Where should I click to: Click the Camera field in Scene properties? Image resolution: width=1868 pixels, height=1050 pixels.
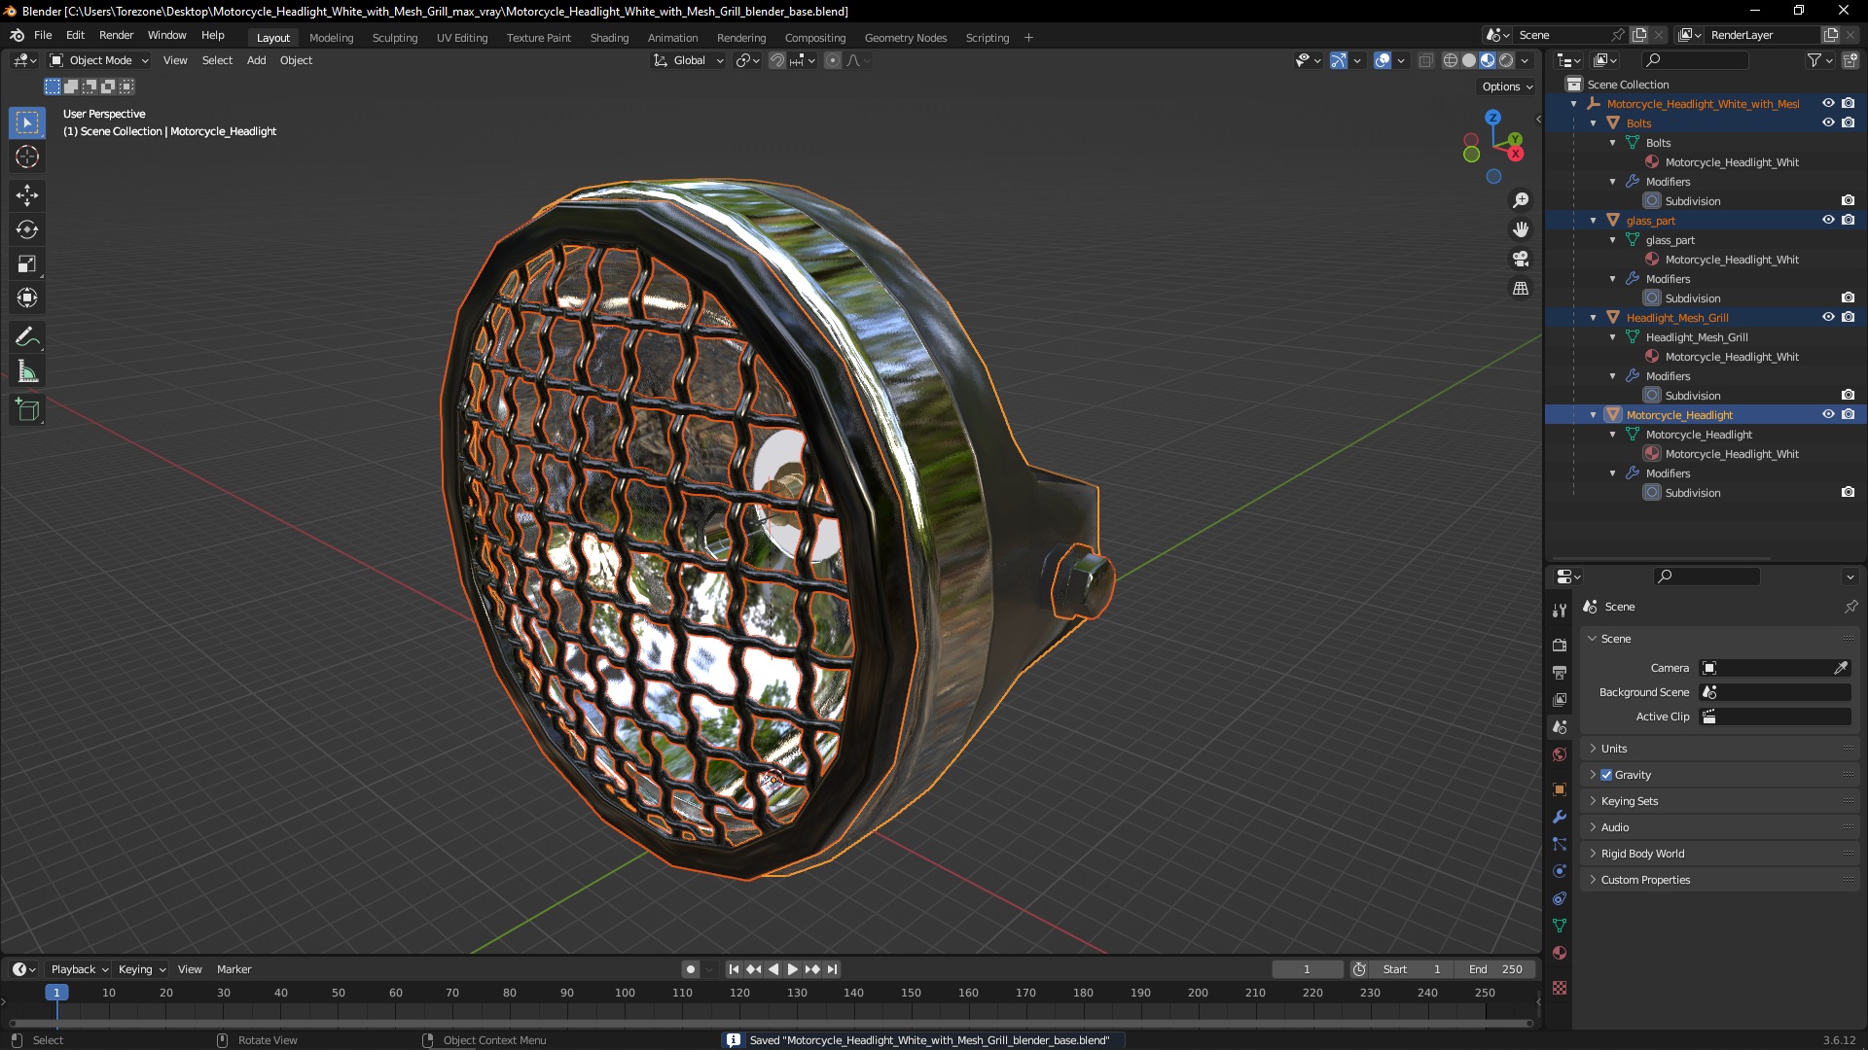pos(1775,668)
